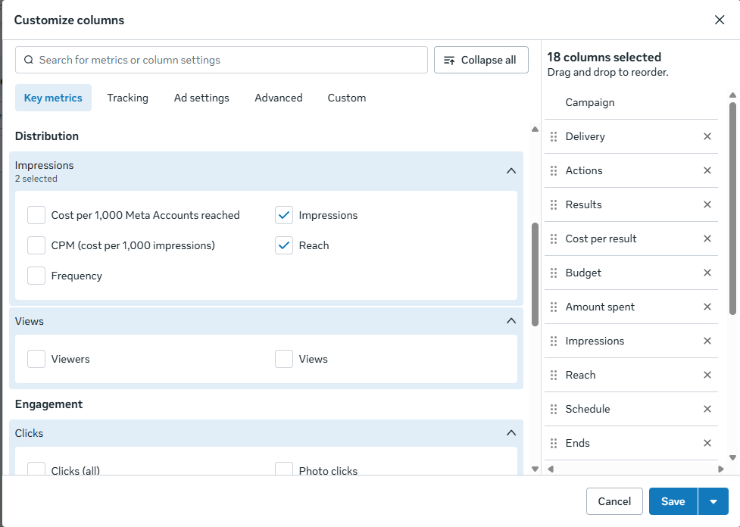Remove the Ends column
Image resolution: width=740 pixels, height=527 pixels.
(707, 443)
